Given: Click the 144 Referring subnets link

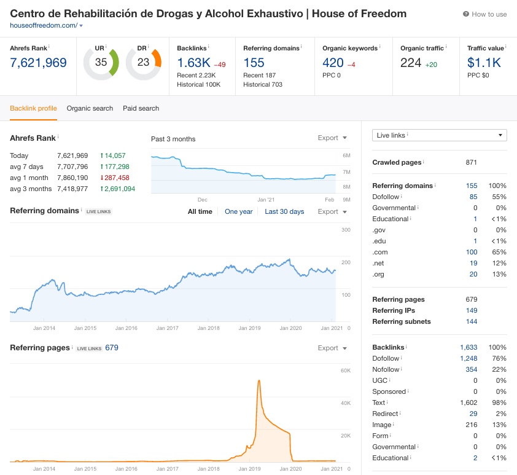Looking at the screenshot, I should point(472,321).
